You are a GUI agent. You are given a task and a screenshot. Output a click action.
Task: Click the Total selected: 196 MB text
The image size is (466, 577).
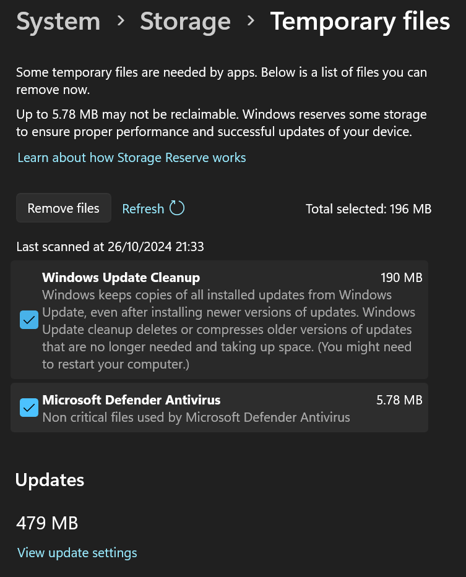click(368, 209)
